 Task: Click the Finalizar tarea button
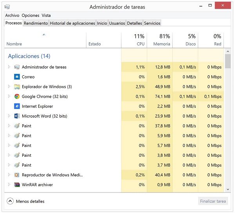click(x=213, y=201)
